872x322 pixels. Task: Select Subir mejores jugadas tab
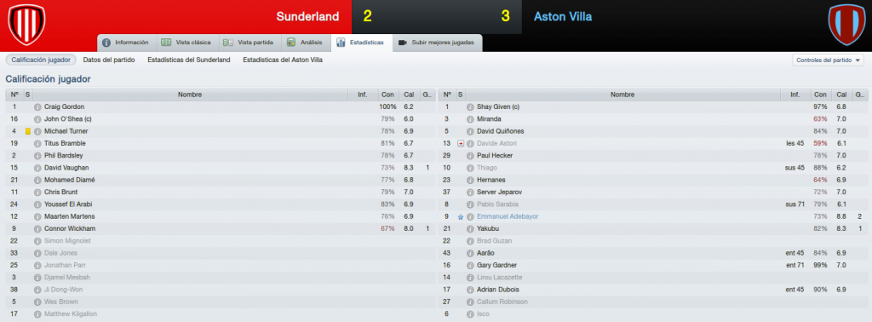437,43
